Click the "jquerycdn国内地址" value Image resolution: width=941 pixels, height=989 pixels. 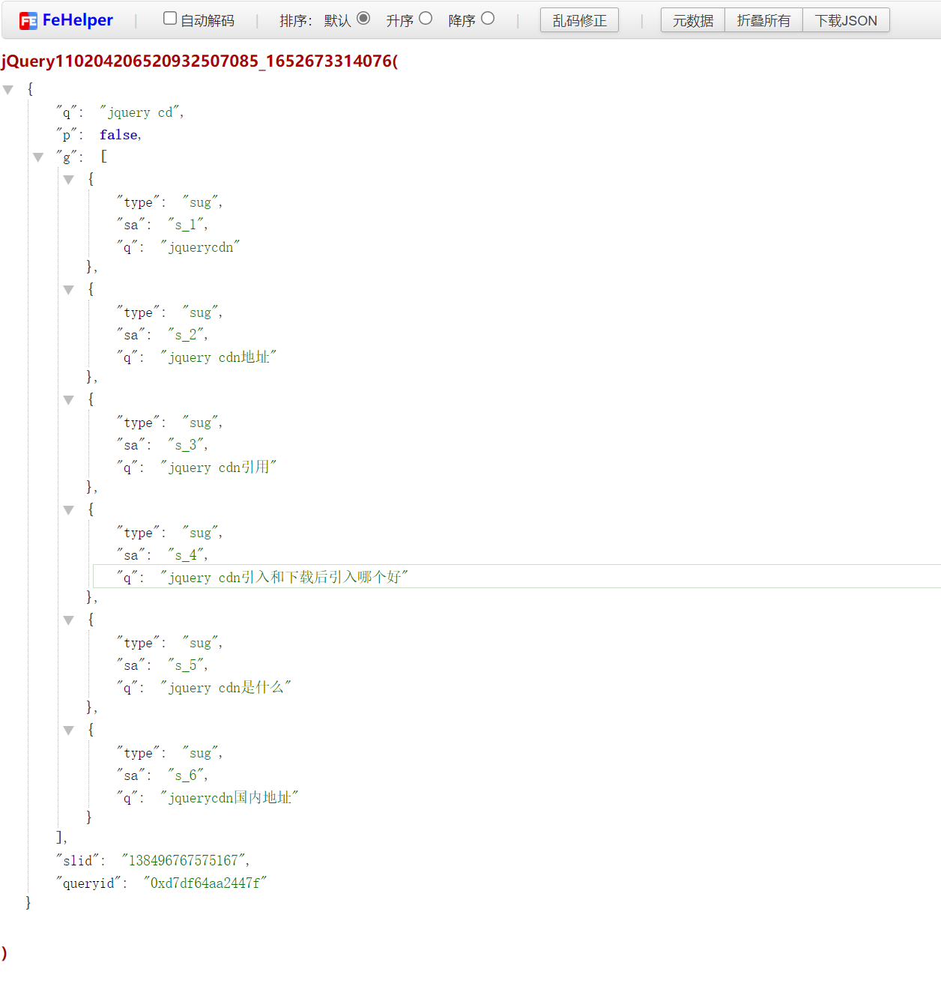(x=229, y=798)
